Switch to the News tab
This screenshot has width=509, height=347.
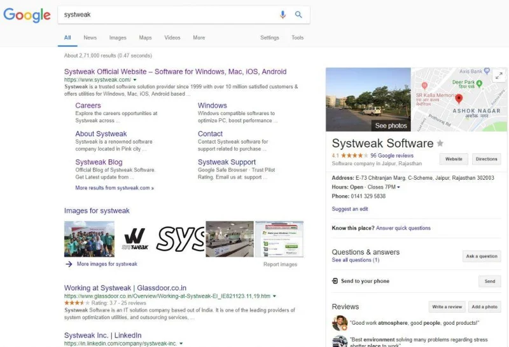(x=90, y=37)
